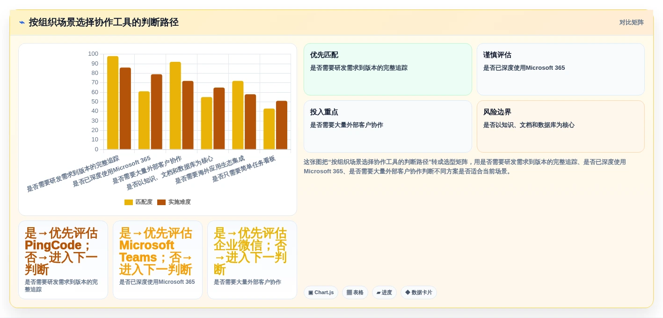Open the 谨慎评估 card
663x318 pixels.
pyautogui.click(x=561, y=69)
